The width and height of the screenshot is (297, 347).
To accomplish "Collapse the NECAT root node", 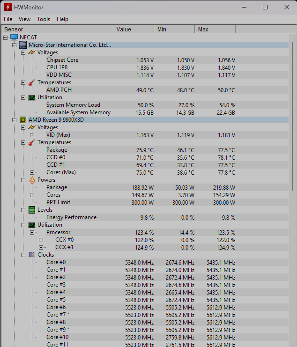I will point(5,37).
